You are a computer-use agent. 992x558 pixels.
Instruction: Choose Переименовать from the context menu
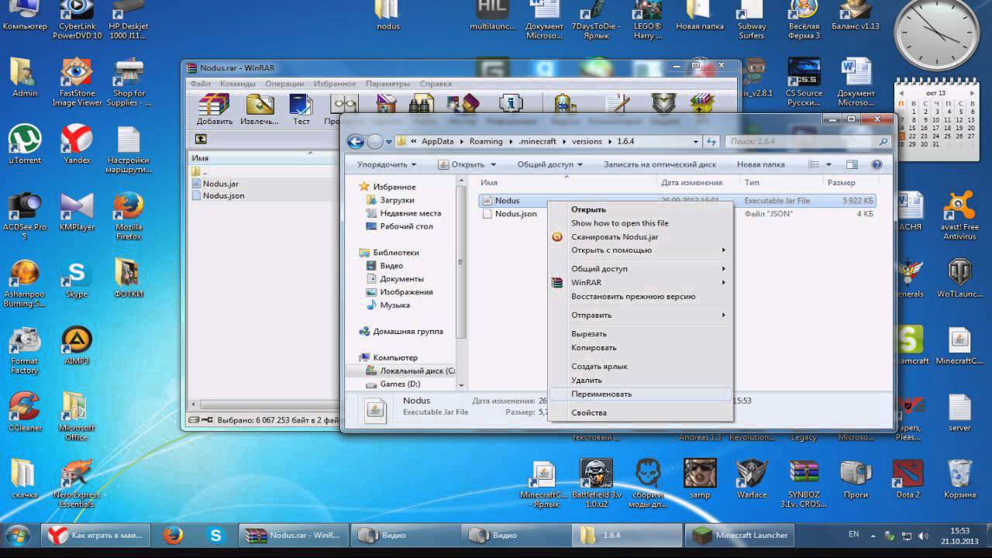coord(640,394)
